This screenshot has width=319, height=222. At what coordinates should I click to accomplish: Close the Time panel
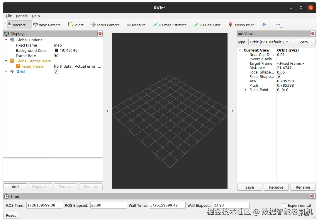click(313, 196)
